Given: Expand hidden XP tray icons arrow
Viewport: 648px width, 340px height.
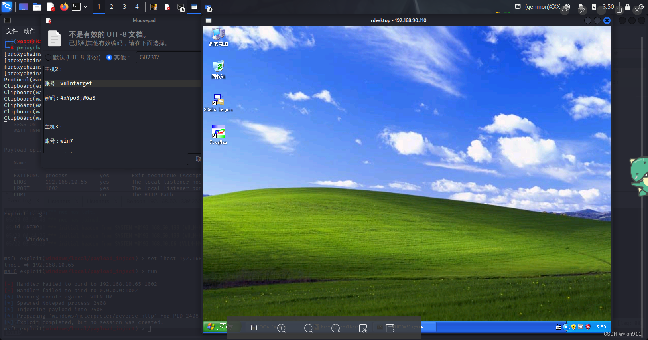Looking at the screenshot, I should [x=566, y=327].
